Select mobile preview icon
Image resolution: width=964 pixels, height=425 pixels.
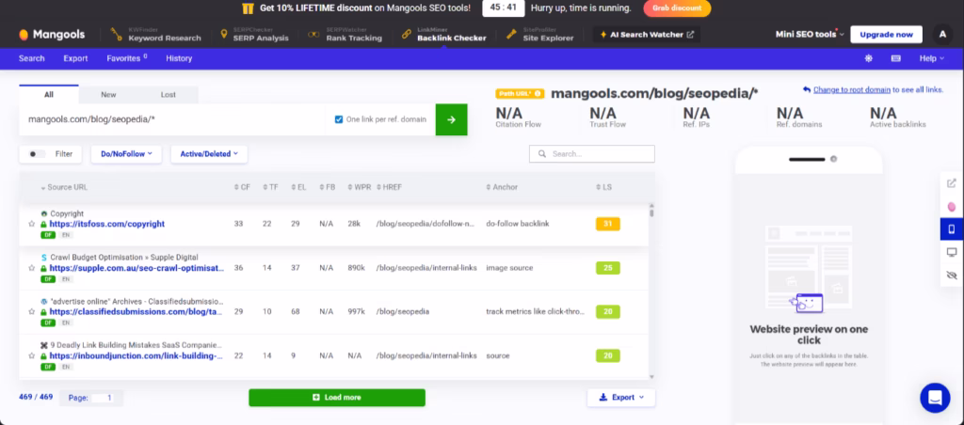click(x=952, y=229)
